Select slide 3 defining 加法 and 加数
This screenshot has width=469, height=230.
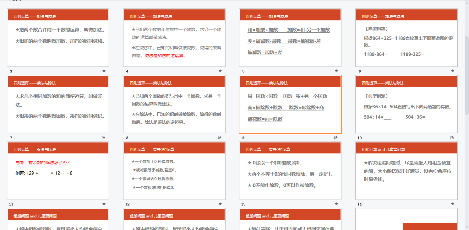(x=58, y=38)
